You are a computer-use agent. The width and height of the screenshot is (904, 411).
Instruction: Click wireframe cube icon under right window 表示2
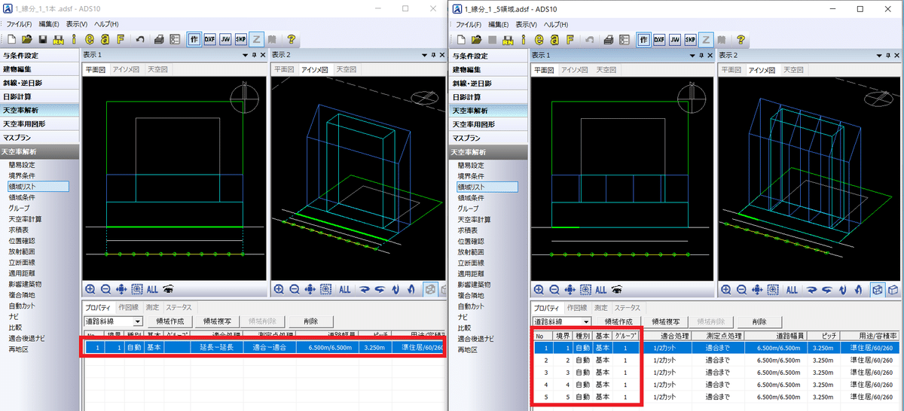[876, 289]
